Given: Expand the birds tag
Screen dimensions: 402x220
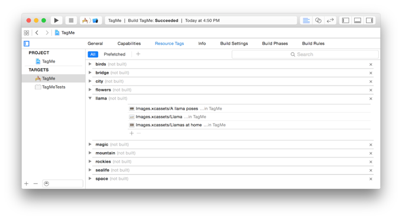Looking at the screenshot, I should [x=90, y=64].
